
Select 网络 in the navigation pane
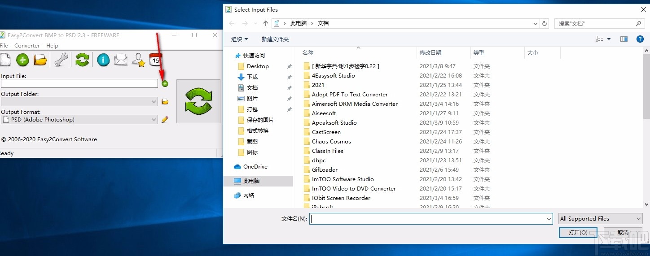[249, 195]
